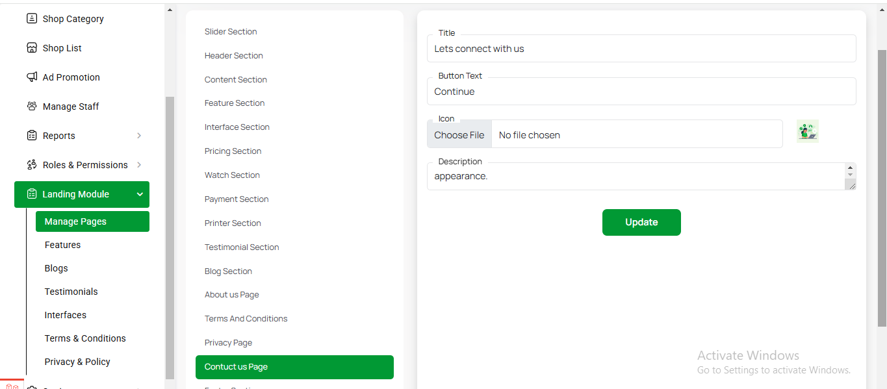Open the Privacy & Policy link
This screenshot has height=389, width=887.
[x=77, y=362]
